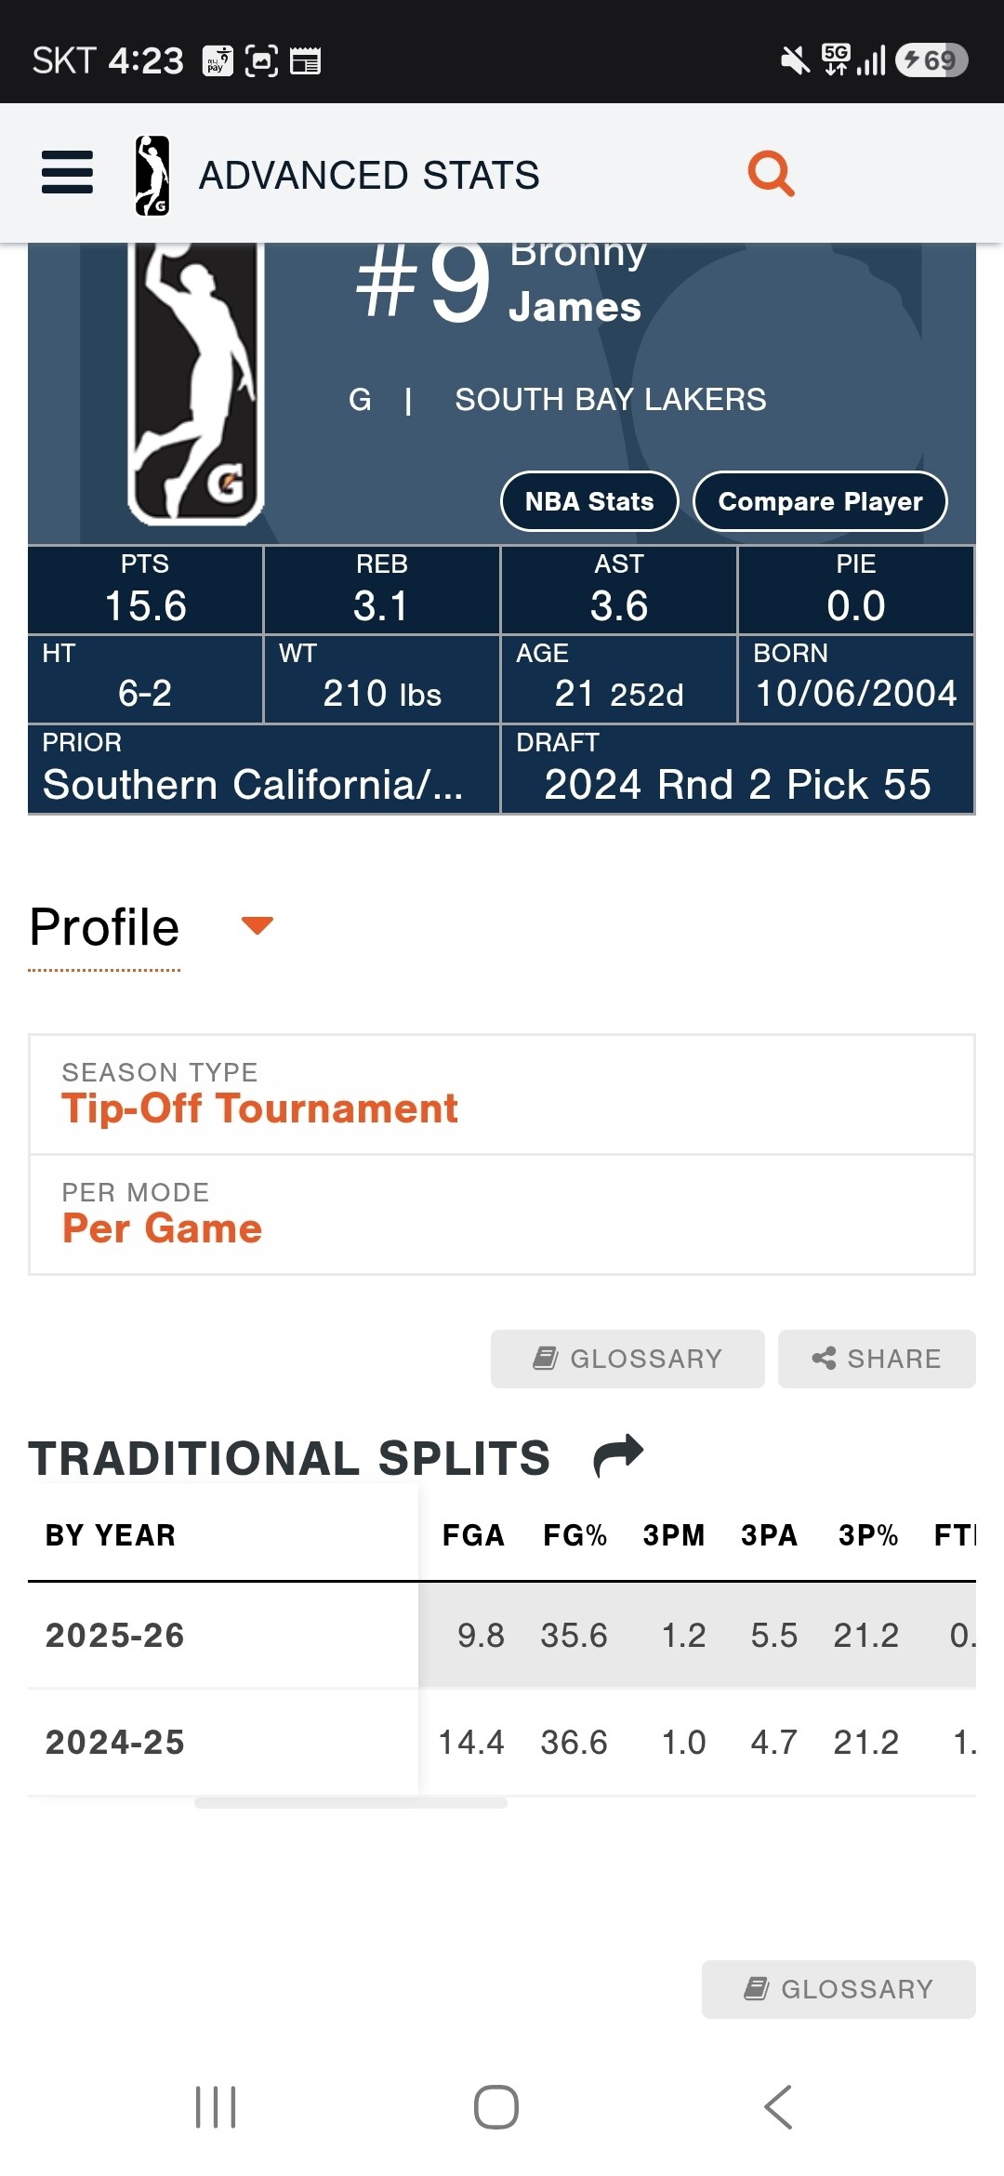This screenshot has width=1004, height=2176.
Task: Sort table by FG% column header
Action: 575,1535
